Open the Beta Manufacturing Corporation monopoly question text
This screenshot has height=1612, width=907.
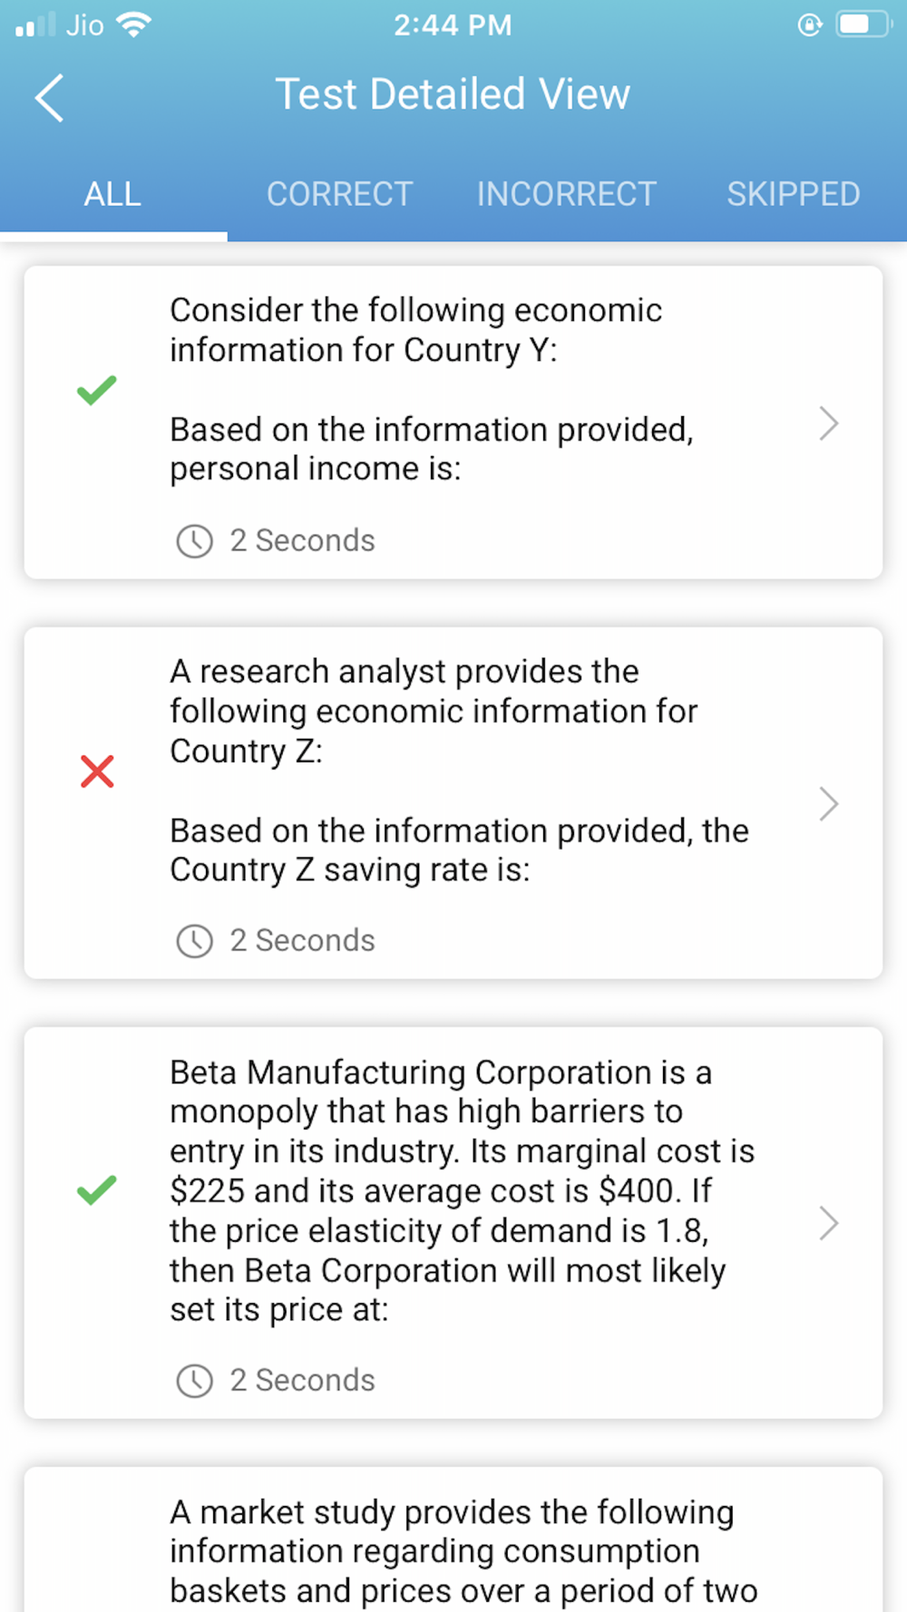click(463, 1190)
